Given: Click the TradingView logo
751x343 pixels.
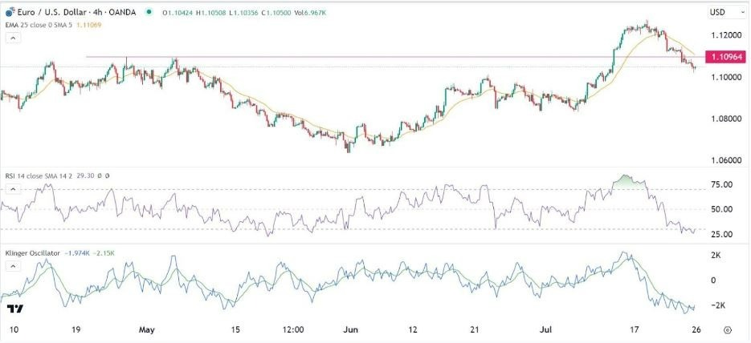Looking at the screenshot, I should pos(16,309).
